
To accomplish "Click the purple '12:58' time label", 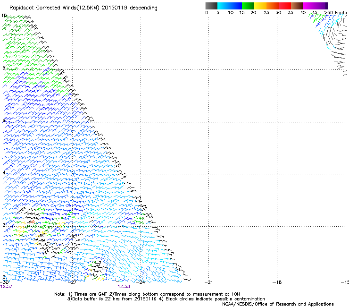I will click(124, 287).
